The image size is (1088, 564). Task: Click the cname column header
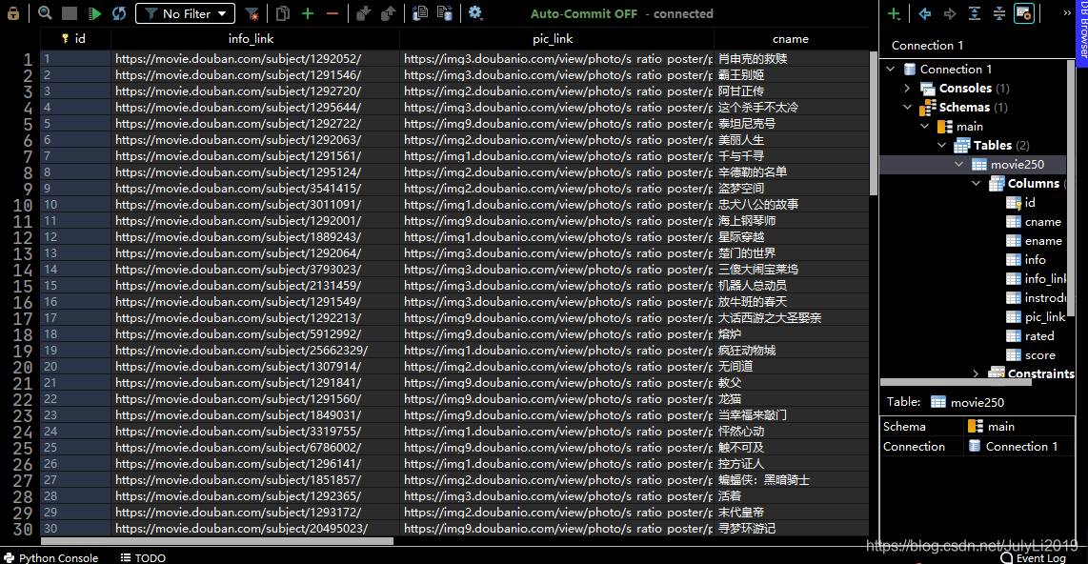point(791,39)
